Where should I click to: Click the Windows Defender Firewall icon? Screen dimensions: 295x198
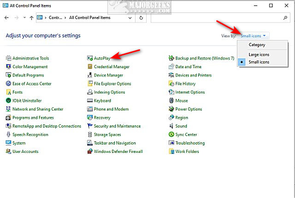(x=90, y=151)
